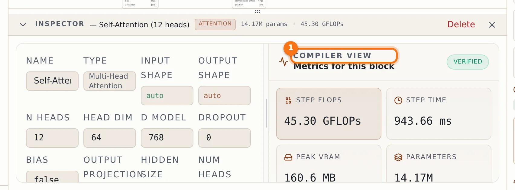Click the clock icon on Step Time

pos(398,100)
